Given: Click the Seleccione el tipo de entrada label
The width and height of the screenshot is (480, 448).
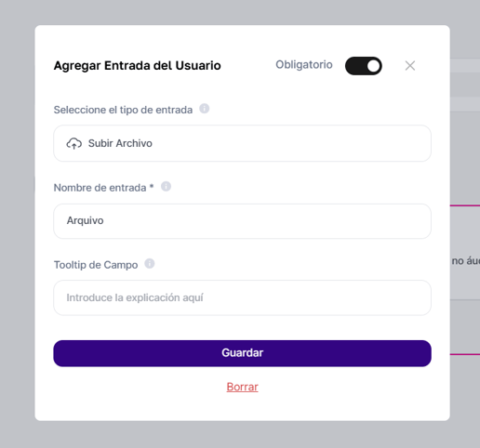Looking at the screenshot, I should click(x=123, y=110).
